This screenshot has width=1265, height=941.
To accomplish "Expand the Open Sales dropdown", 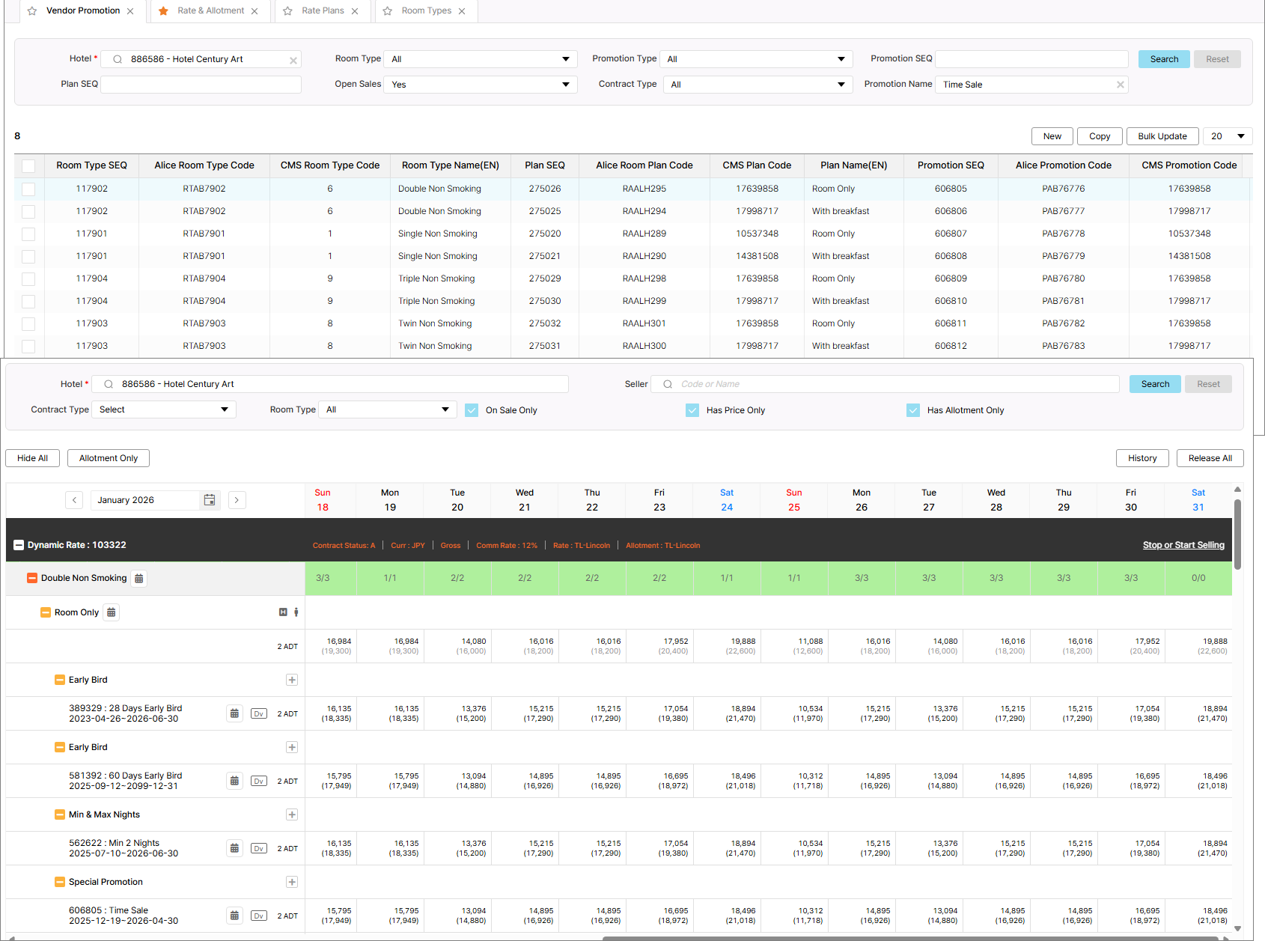I will pyautogui.click(x=480, y=85).
